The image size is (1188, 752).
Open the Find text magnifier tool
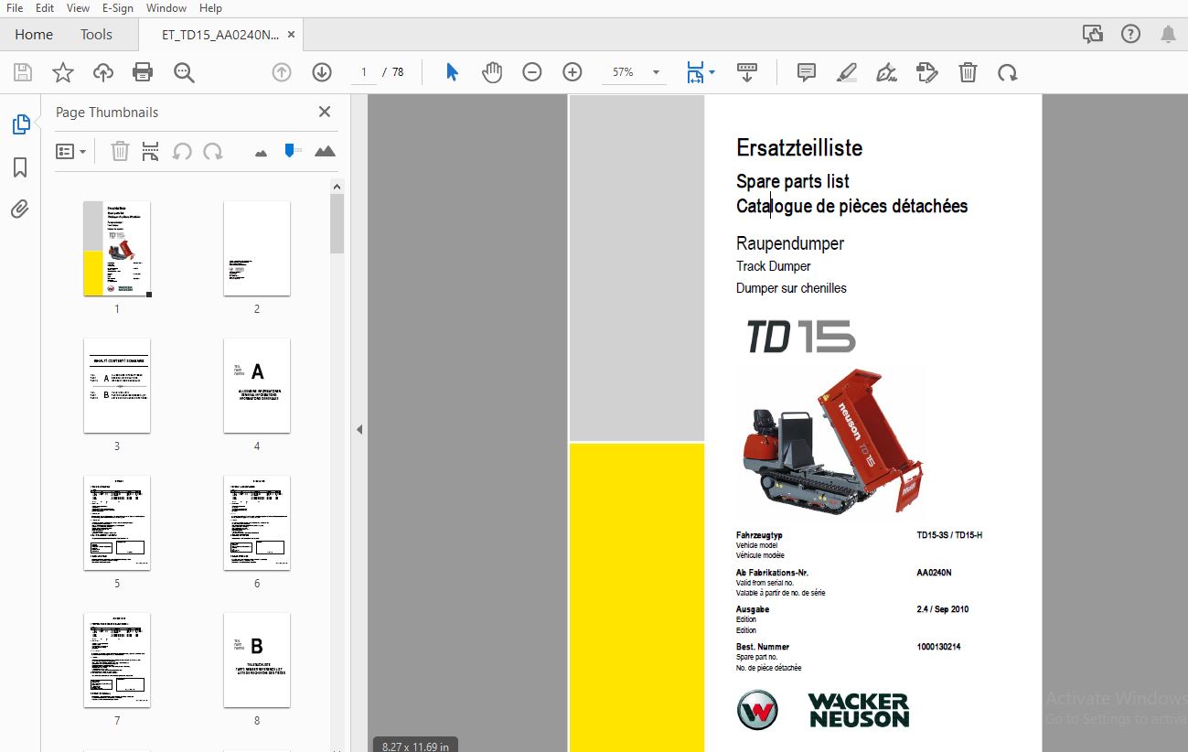[x=184, y=72]
